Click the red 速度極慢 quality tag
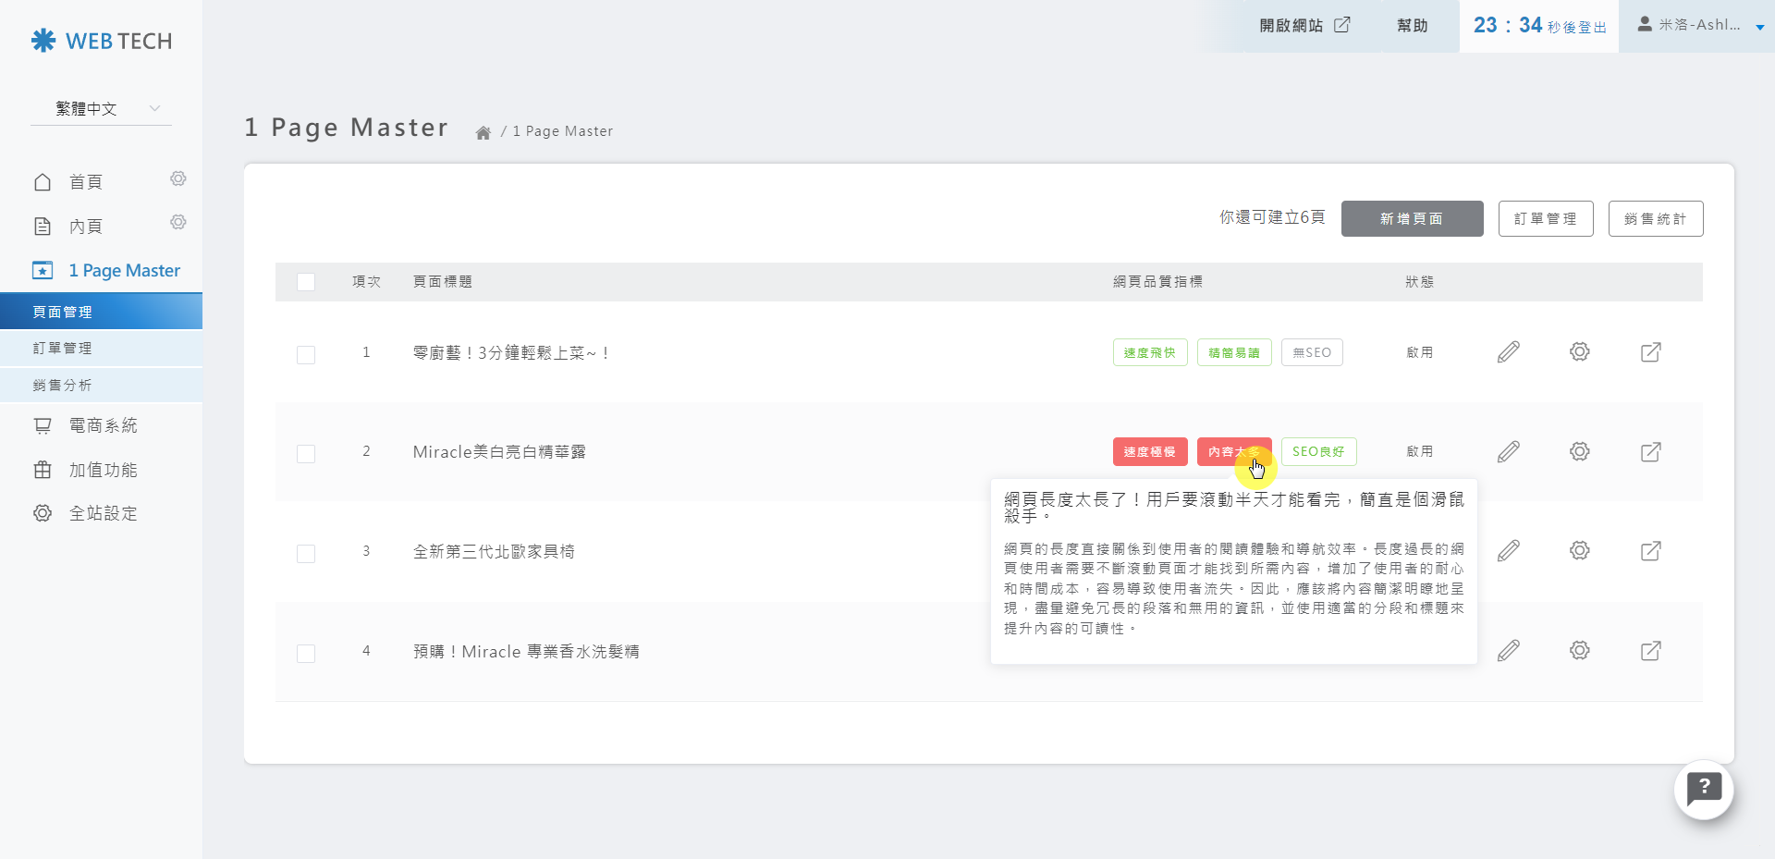This screenshot has height=859, width=1775. point(1149,452)
